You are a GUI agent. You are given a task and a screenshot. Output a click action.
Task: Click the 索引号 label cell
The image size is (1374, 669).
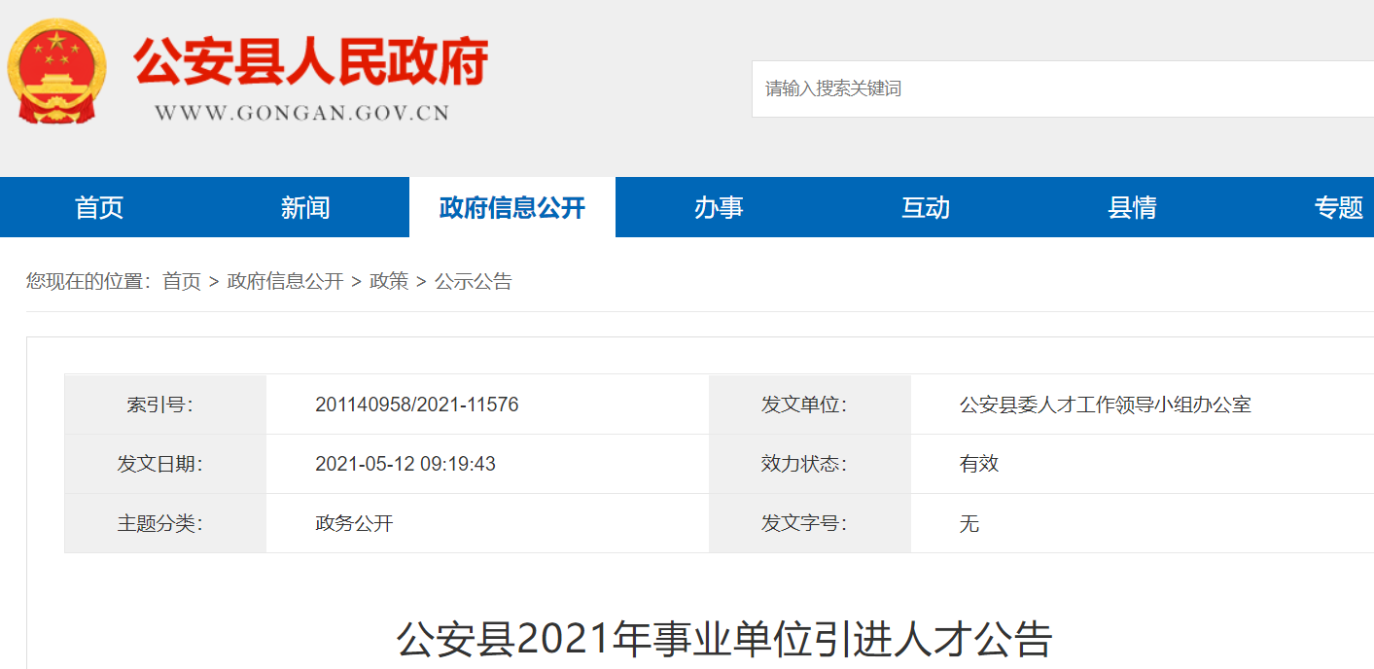click(165, 405)
